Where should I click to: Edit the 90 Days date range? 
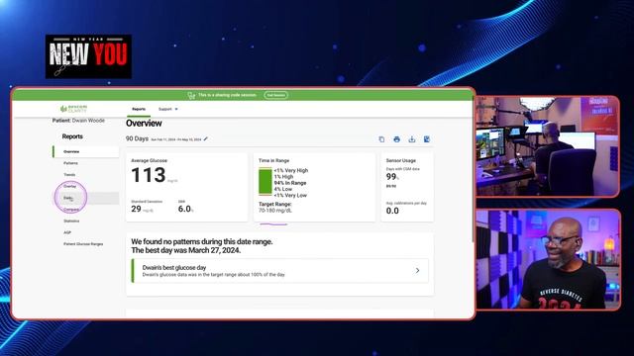click(x=206, y=138)
